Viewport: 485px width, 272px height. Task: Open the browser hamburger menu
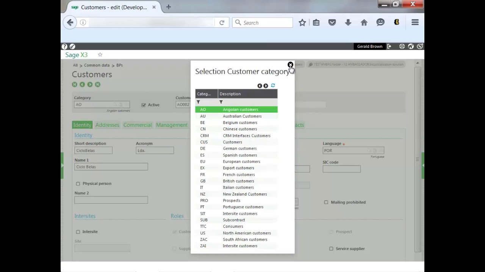(415, 23)
